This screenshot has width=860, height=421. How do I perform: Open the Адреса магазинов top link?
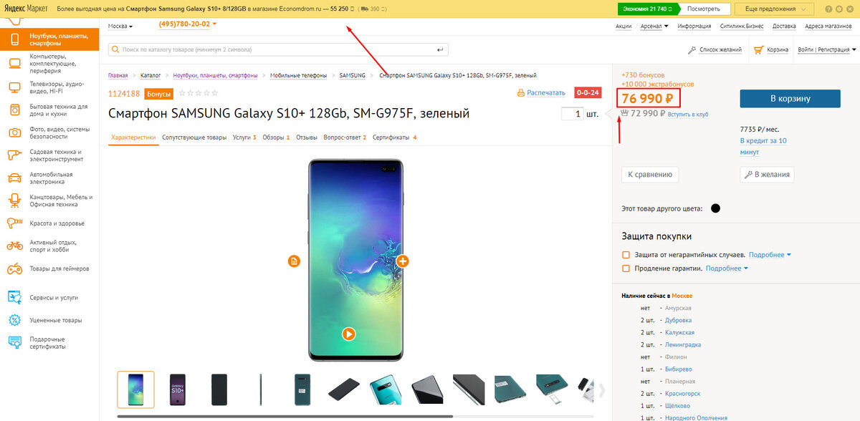[828, 26]
